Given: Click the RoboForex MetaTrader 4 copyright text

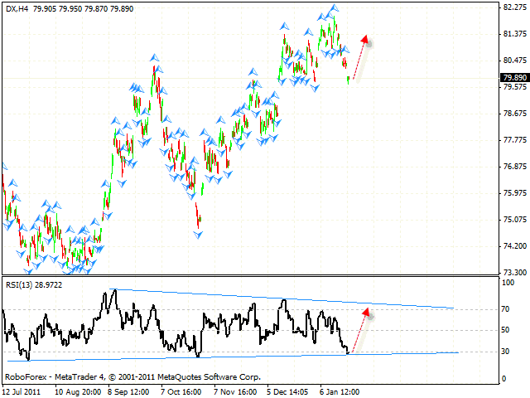Looking at the screenshot, I should [x=132, y=376].
